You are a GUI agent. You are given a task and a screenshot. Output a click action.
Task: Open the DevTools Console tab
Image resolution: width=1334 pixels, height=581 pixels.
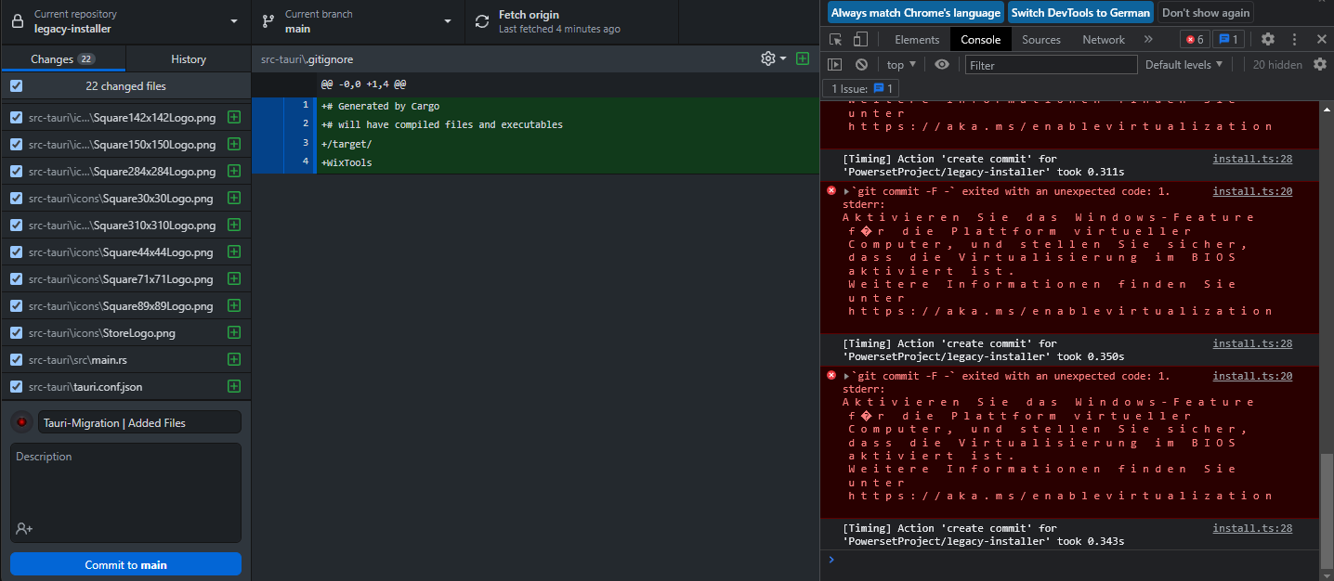click(x=981, y=39)
